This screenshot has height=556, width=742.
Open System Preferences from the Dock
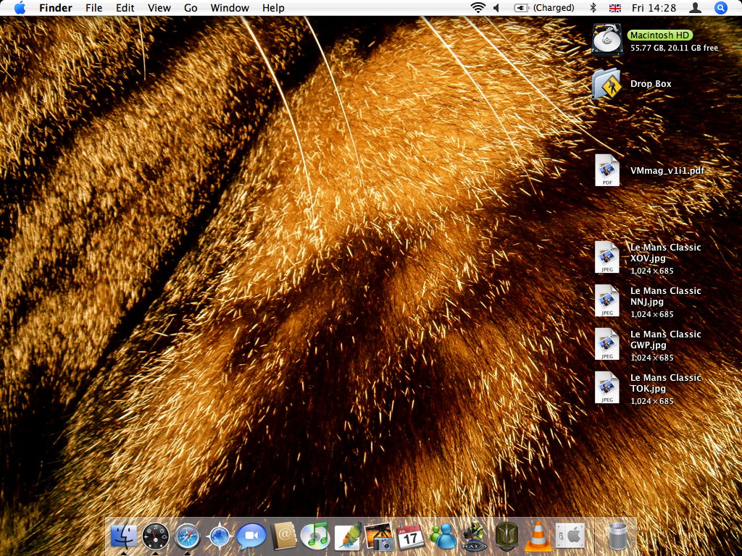[x=570, y=536]
